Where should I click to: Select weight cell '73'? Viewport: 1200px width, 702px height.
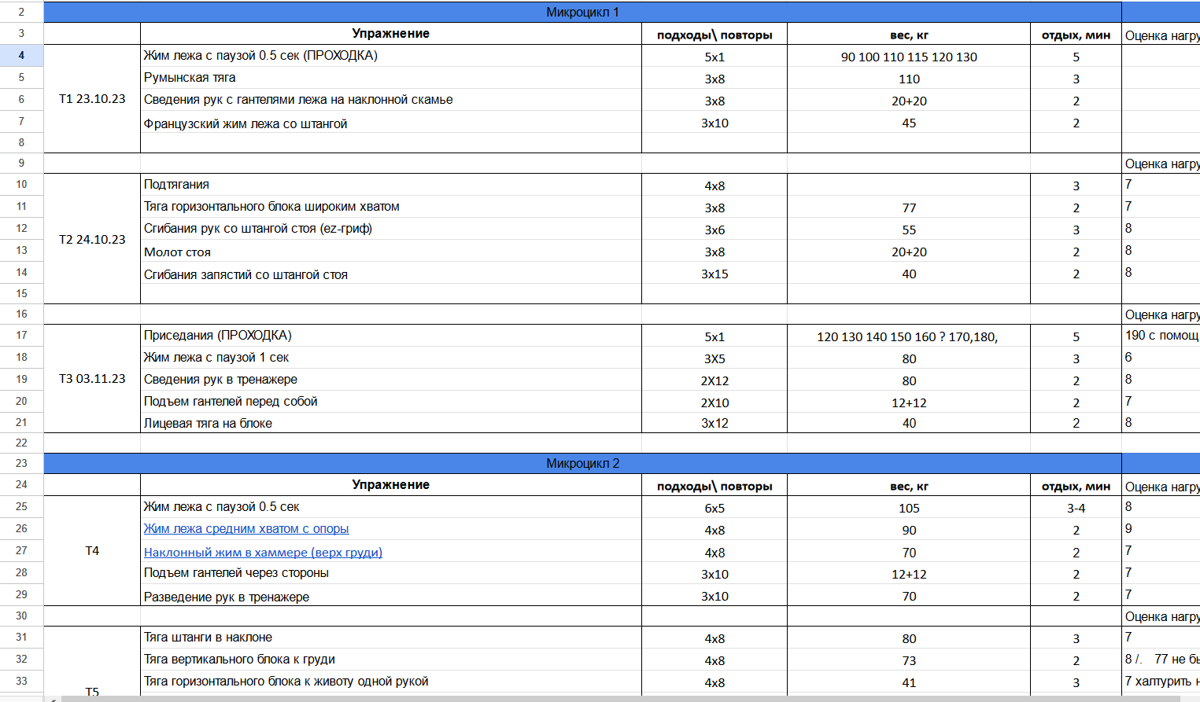(x=909, y=660)
